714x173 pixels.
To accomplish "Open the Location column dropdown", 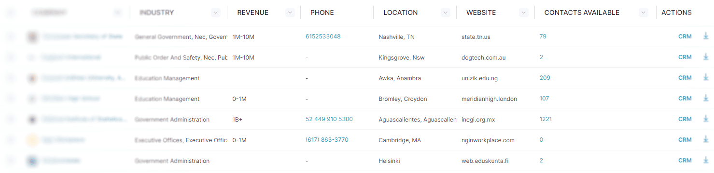I will pos(446,13).
